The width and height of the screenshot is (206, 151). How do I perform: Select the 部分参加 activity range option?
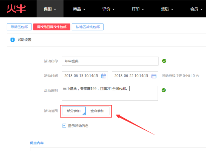tap(74, 111)
